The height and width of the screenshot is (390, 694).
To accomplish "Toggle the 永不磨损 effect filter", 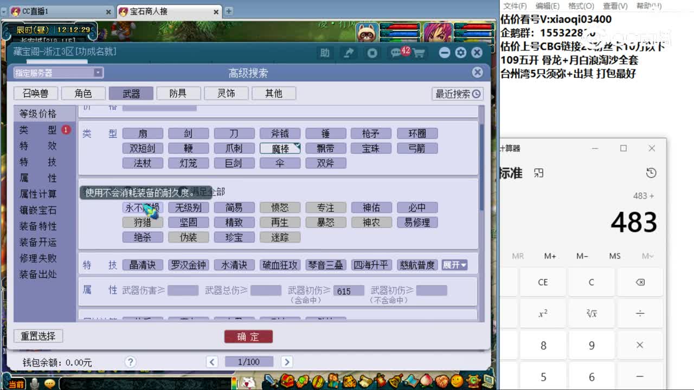I will coord(143,207).
